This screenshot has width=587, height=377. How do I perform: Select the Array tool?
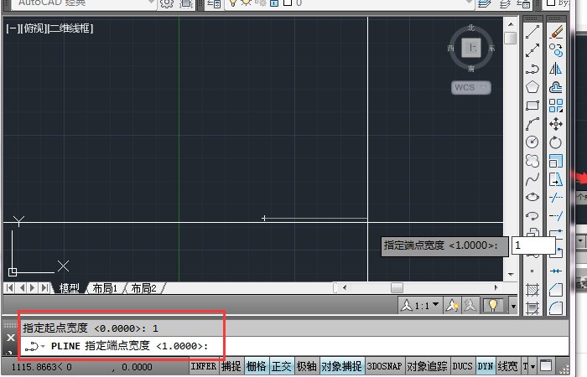click(x=556, y=106)
